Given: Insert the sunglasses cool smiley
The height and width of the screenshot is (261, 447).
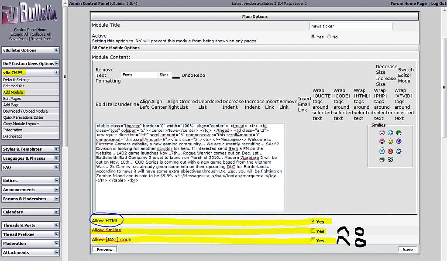Looking at the screenshot, I should [x=382, y=160].
